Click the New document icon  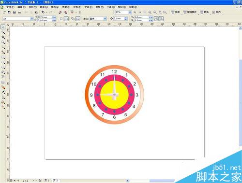pyautogui.click(x=4, y=12)
